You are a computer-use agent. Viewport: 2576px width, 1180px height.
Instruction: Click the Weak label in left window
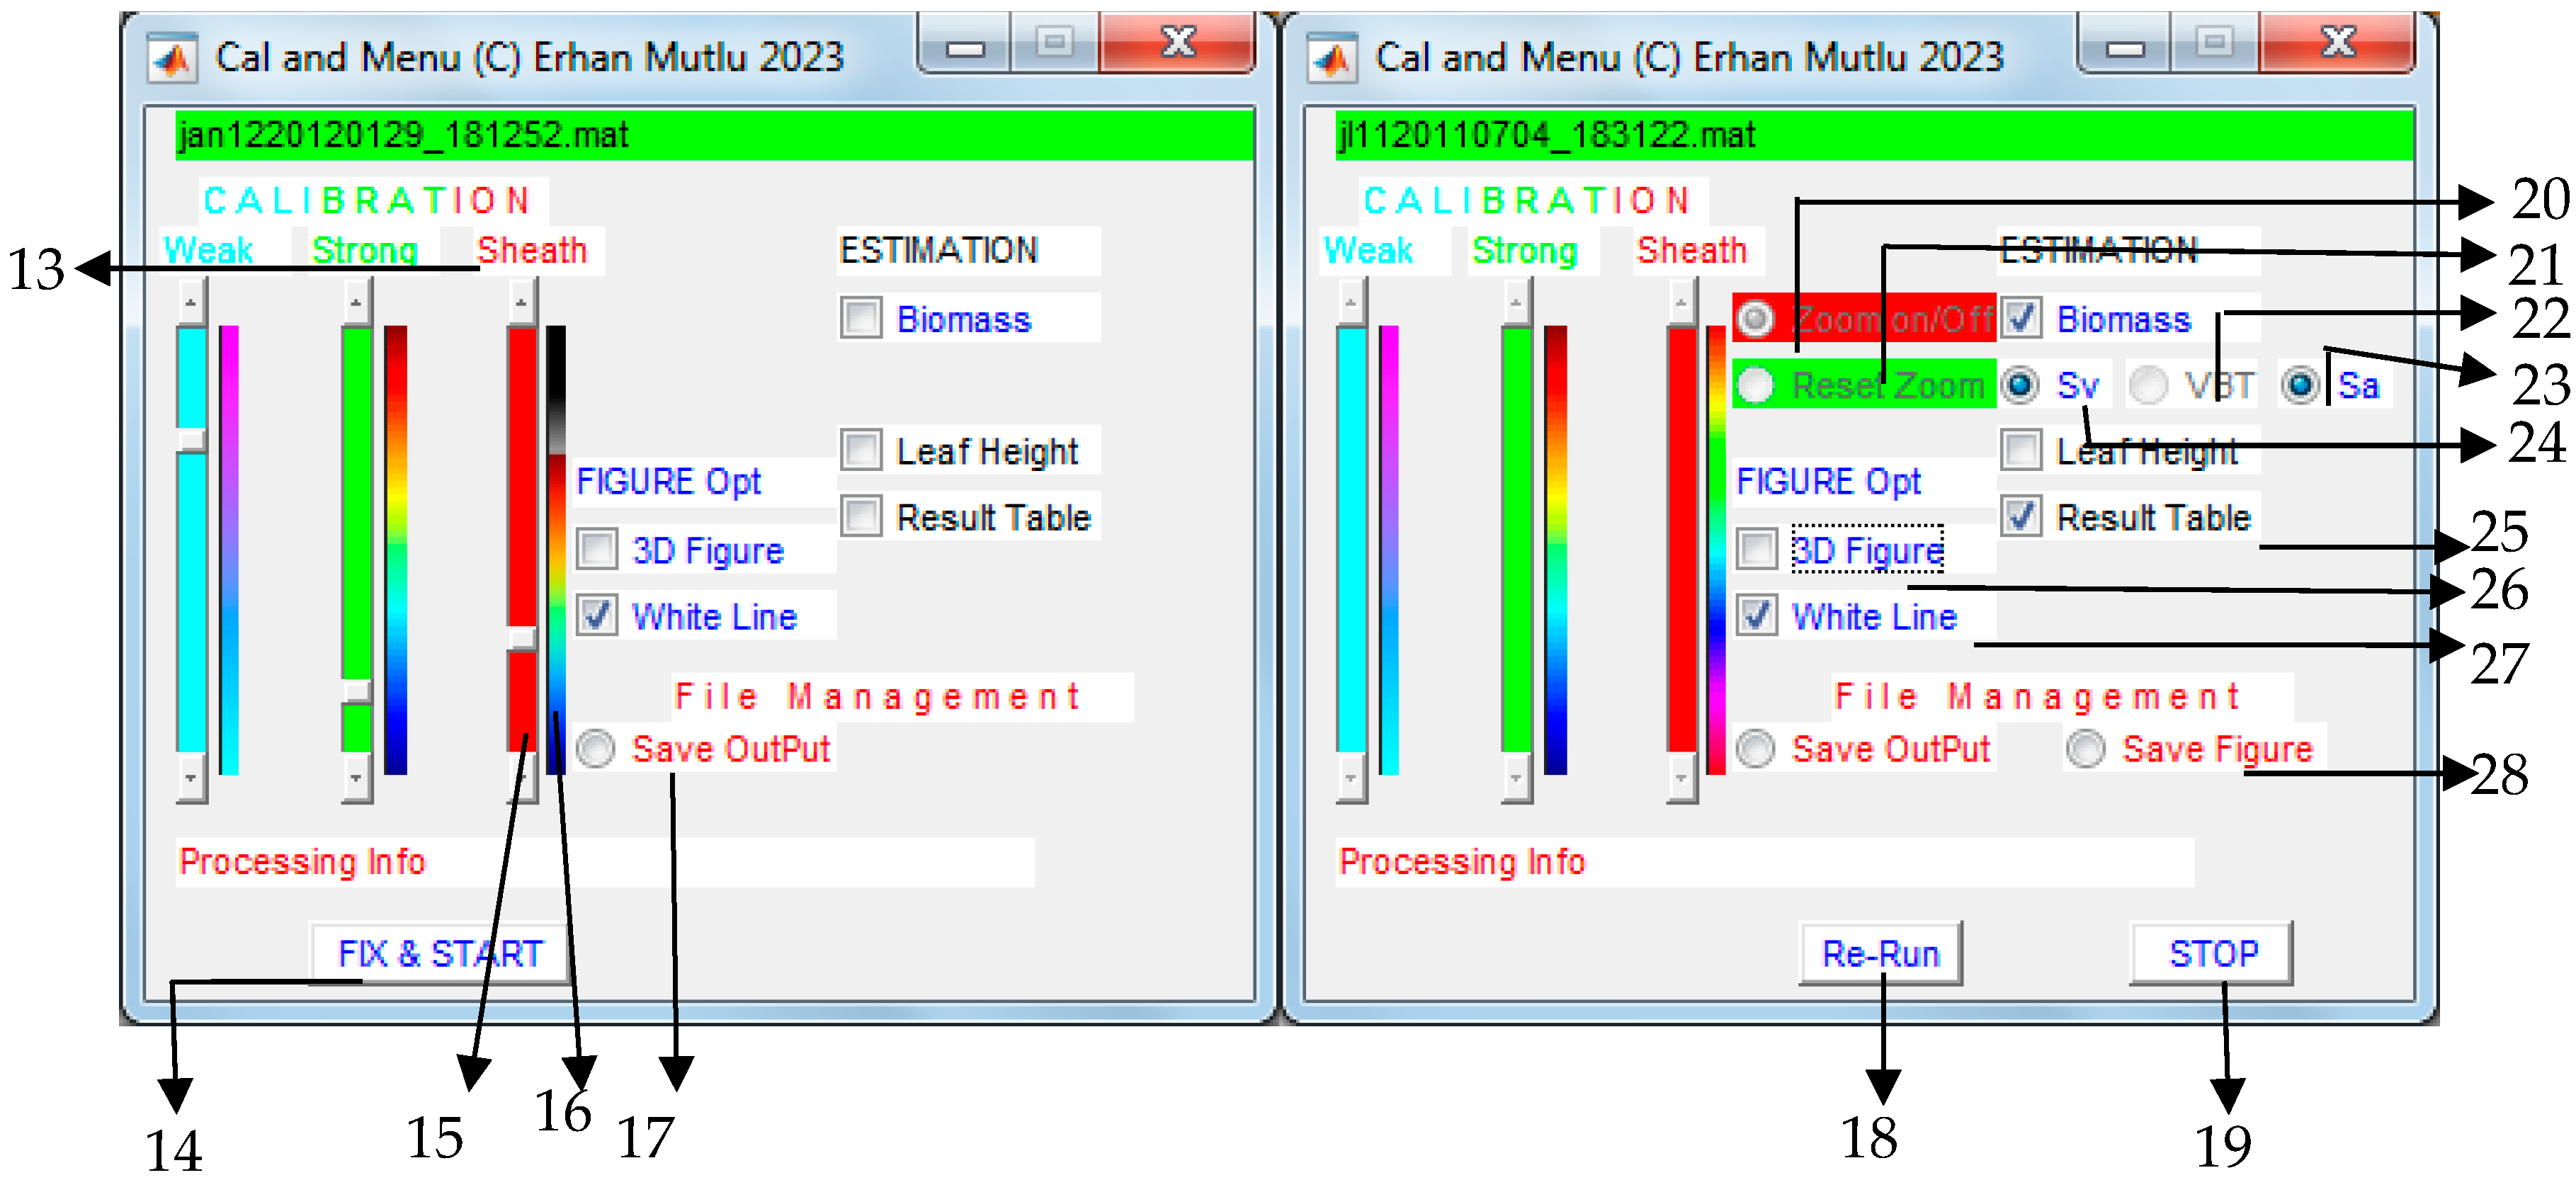[x=208, y=250]
